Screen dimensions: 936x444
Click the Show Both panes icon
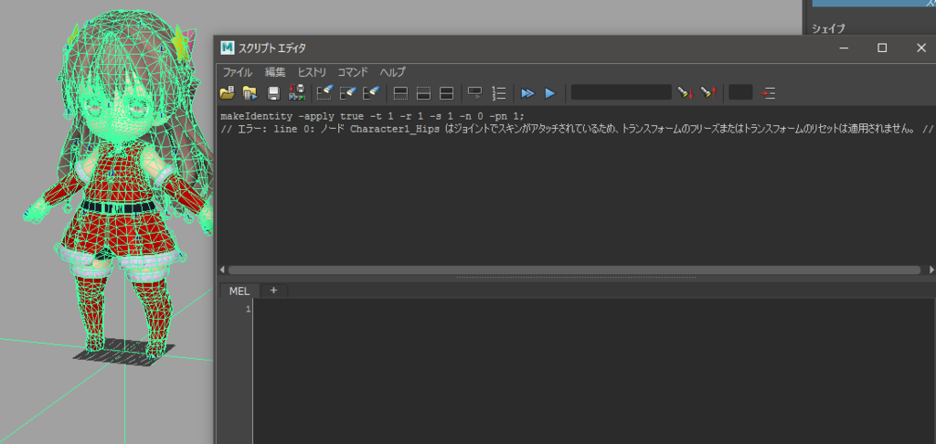(x=446, y=93)
